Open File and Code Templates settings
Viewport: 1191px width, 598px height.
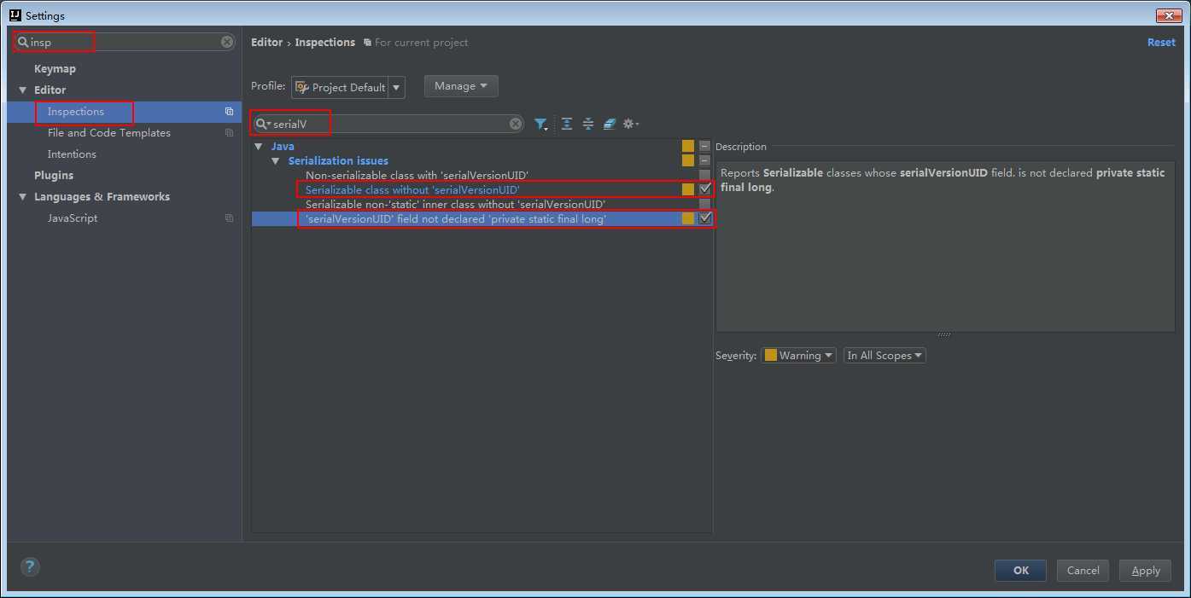109,133
